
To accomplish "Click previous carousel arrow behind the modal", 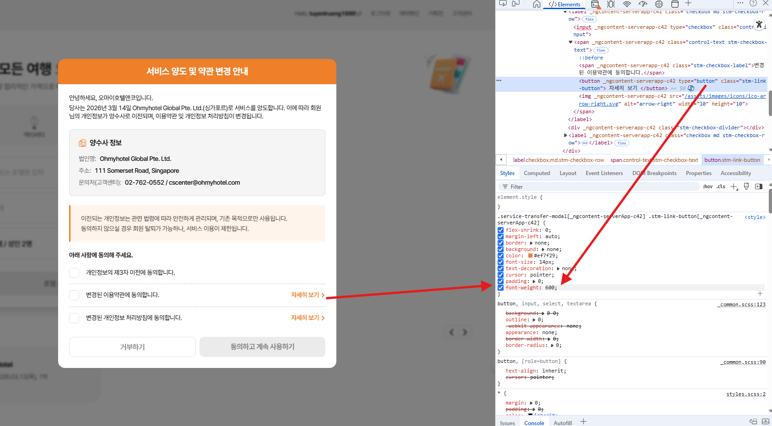I will pyautogui.click(x=452, y=332).
